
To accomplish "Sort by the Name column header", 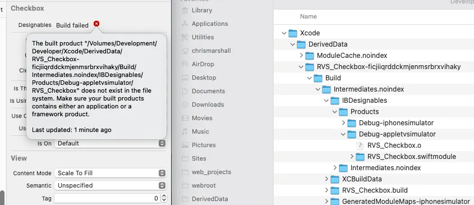I will click(x=309, y=16).
